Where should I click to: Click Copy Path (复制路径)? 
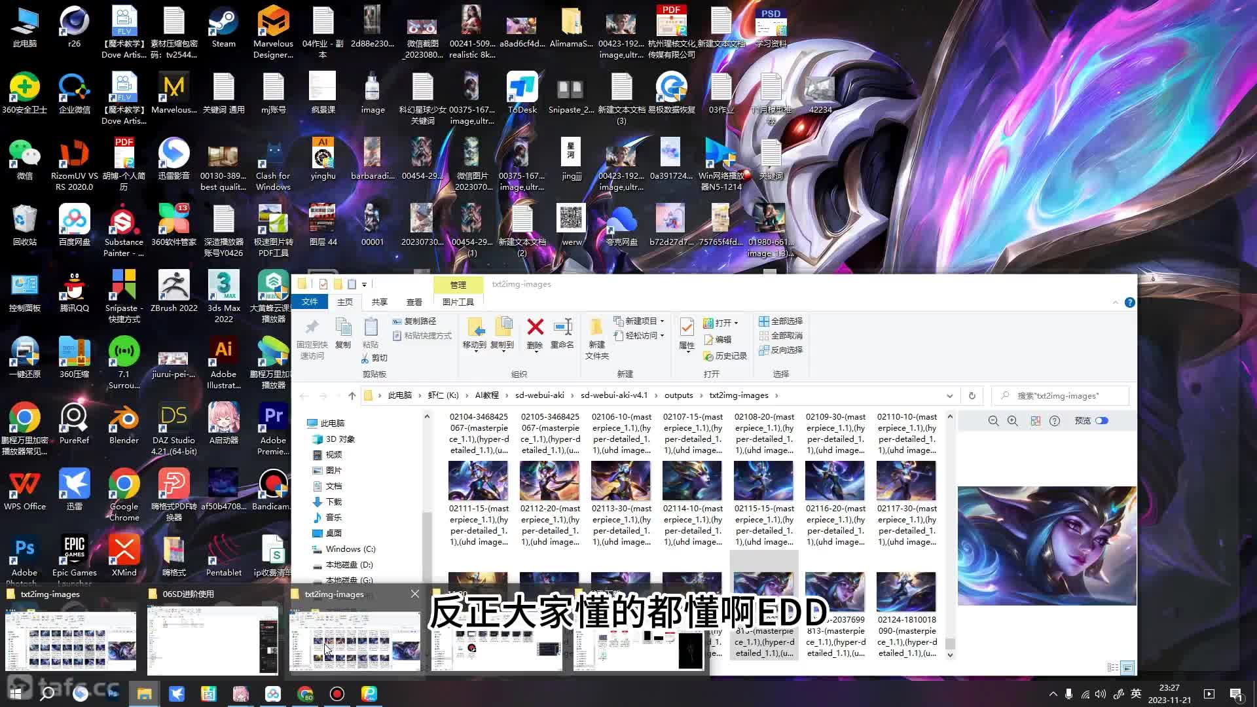click(414, 321)
